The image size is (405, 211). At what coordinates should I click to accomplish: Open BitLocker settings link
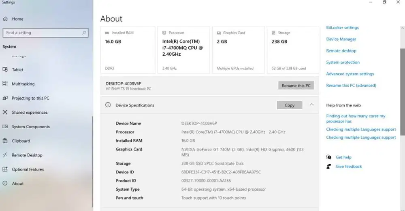(x=342, y=27)
